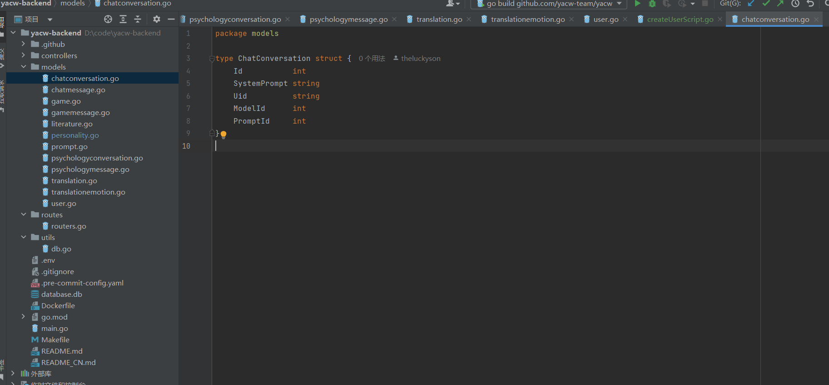Run the go build configuration
This screenshot has width=829, height=385.
point(637,4)
